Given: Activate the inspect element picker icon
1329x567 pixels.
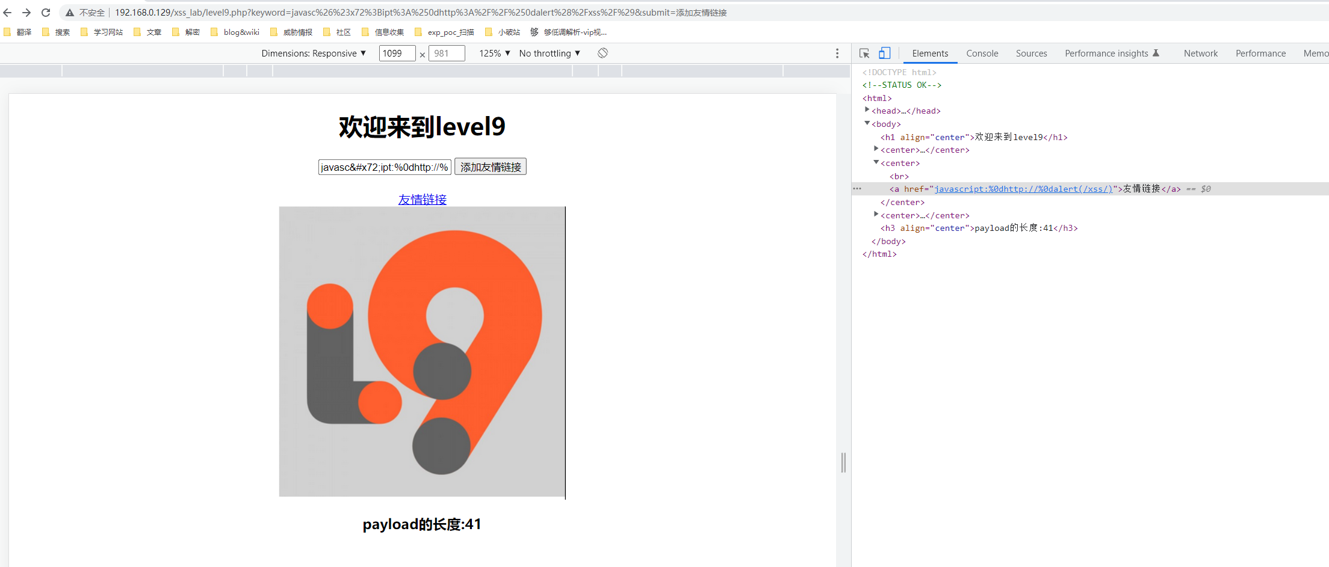Looking at the screenshot, I should (864, 54).
